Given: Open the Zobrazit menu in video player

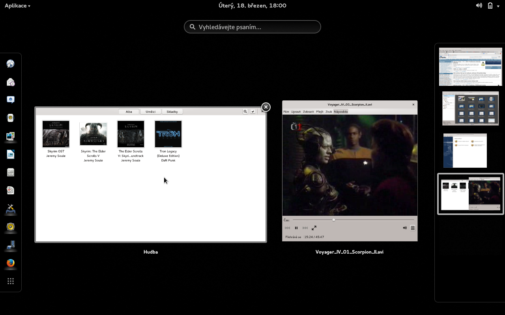Looking at the screenshot, I should [x=308, y=112].
